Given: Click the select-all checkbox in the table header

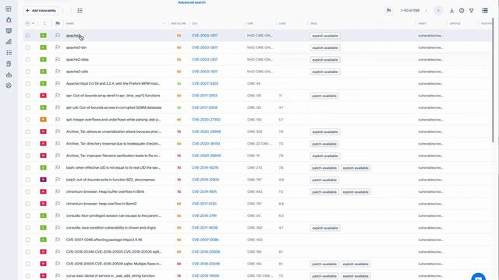Looking at the screenshot, I should point(28,23).
